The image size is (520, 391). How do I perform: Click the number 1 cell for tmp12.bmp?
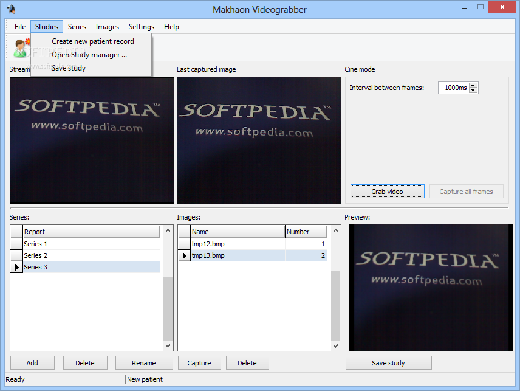coord(306,244)
